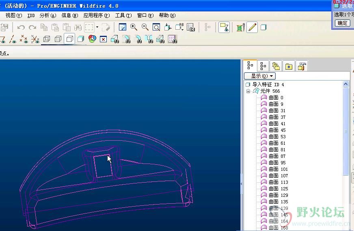Click the curved surface glasses icon
This screenshot has width=354, height=231.
138,39
